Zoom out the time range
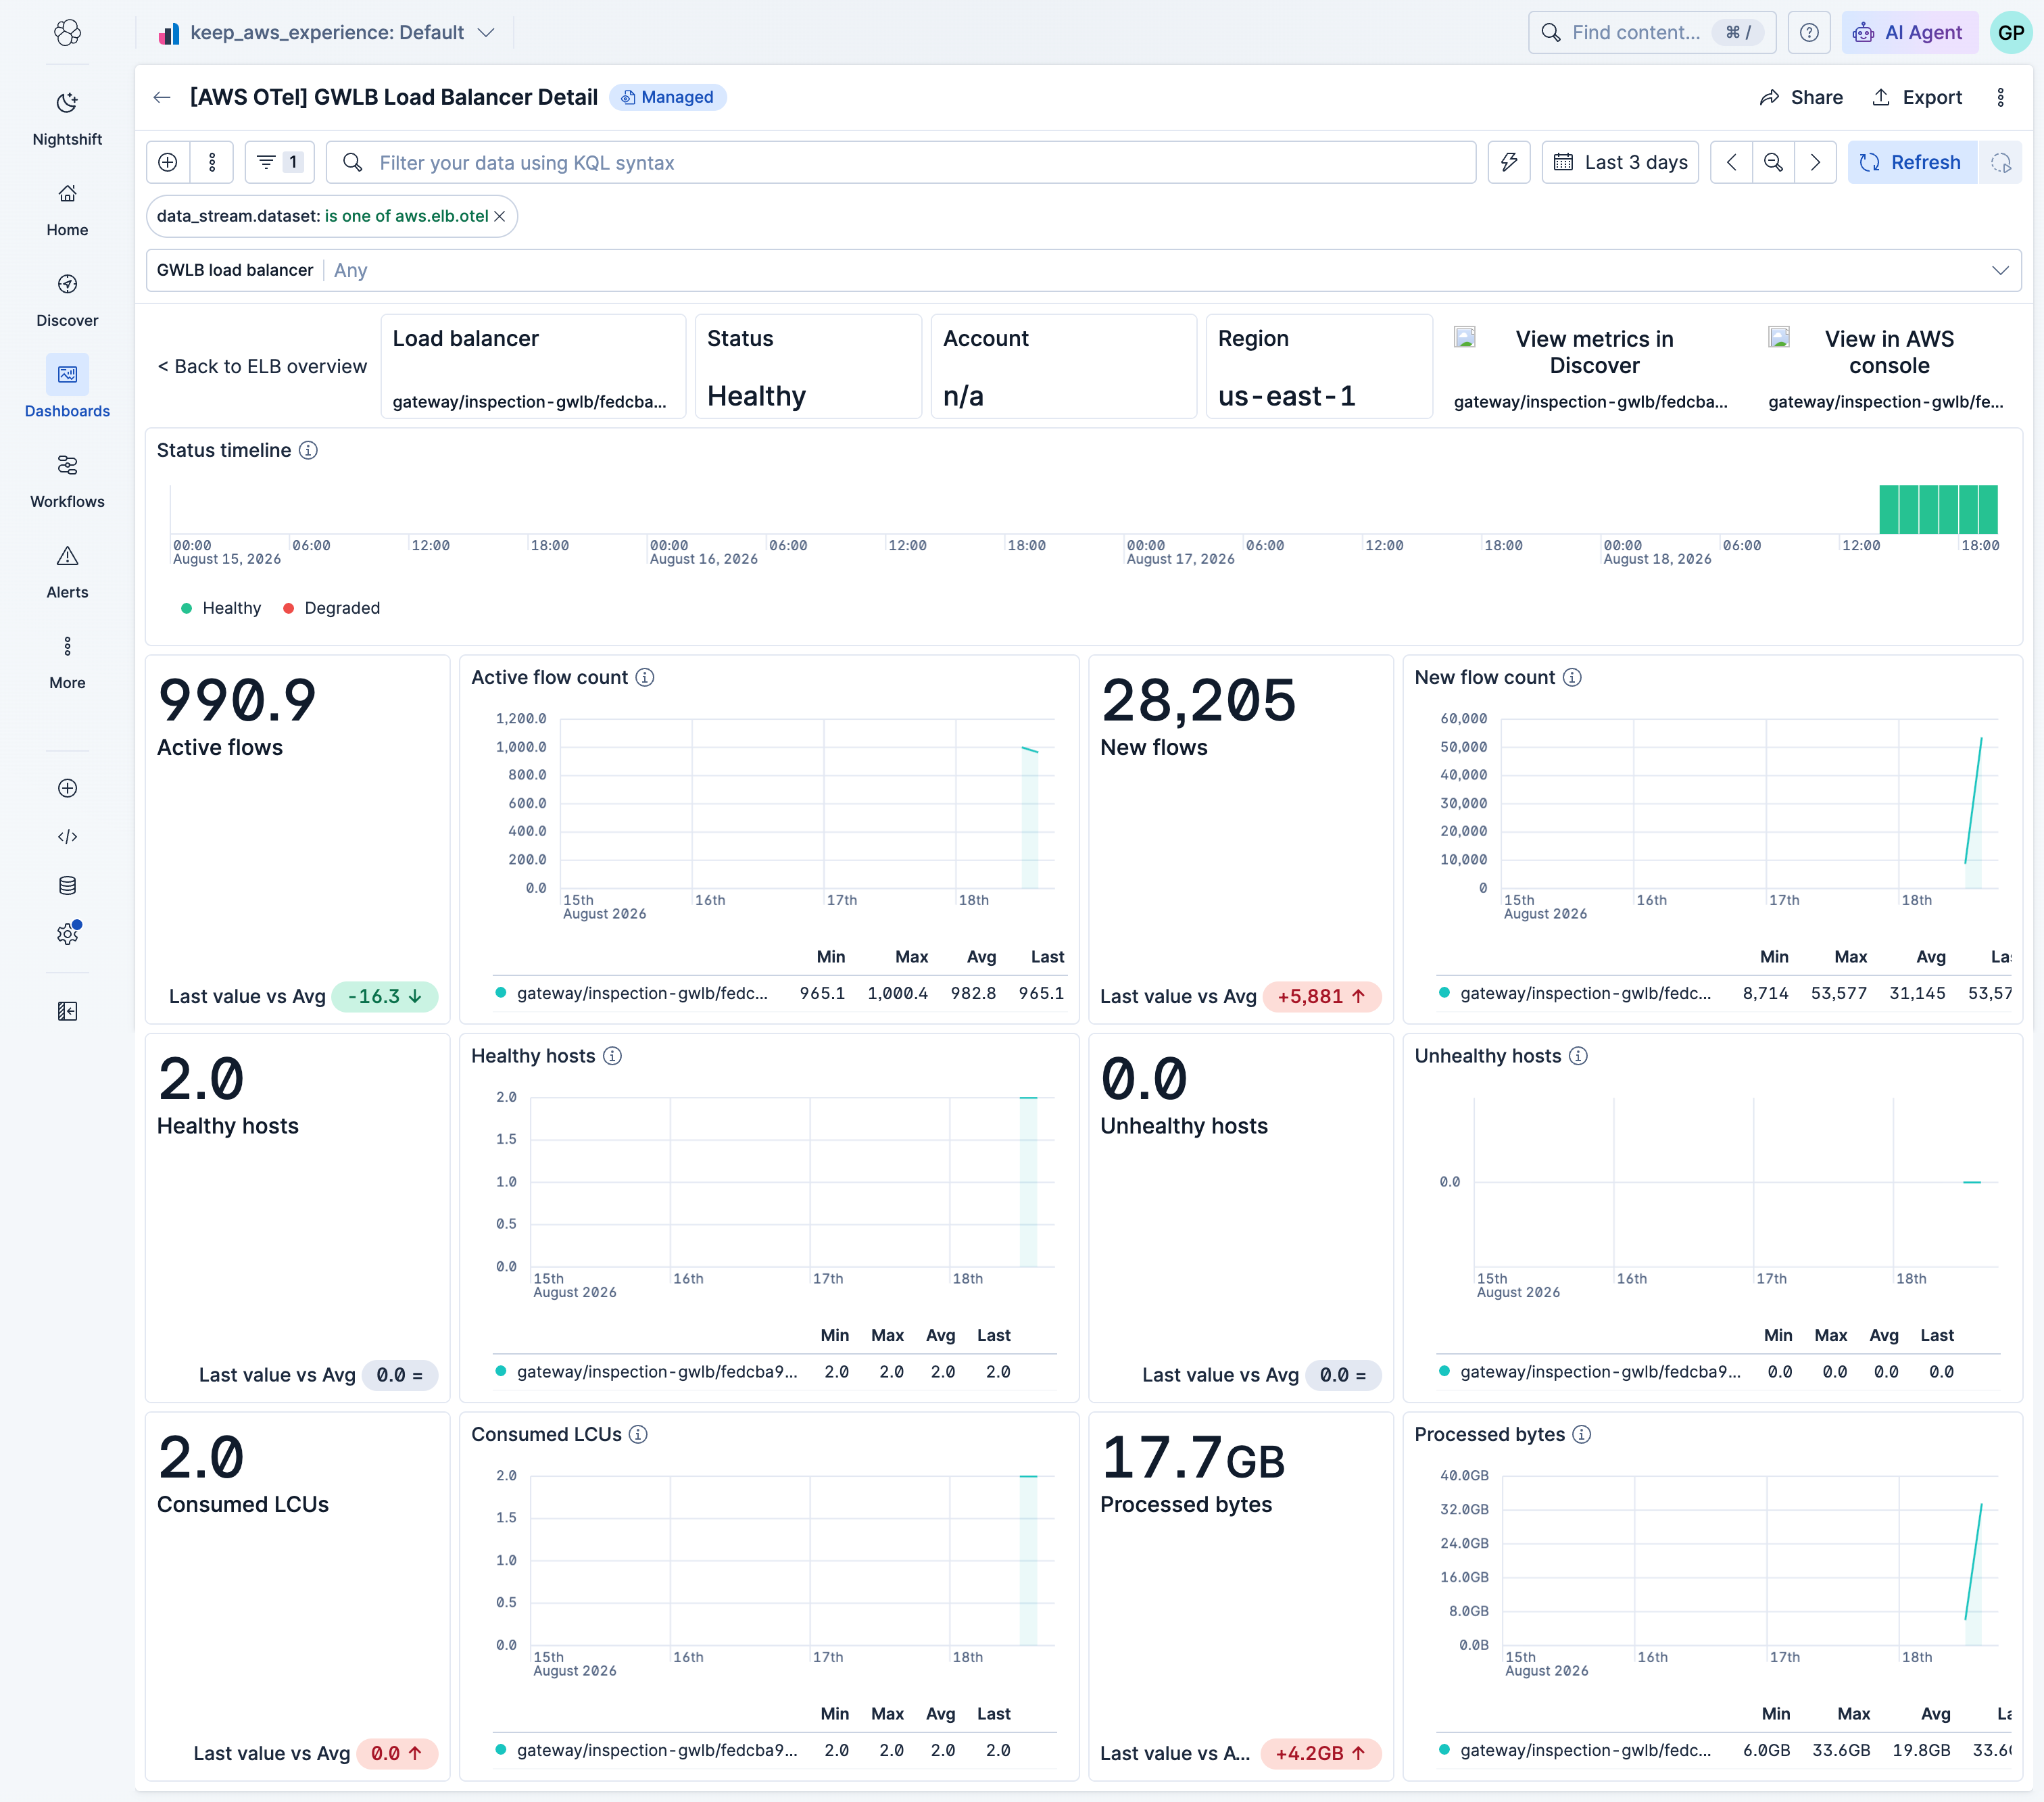The width and height of the screenshot is (2044, 1802). pos(1773,162)
